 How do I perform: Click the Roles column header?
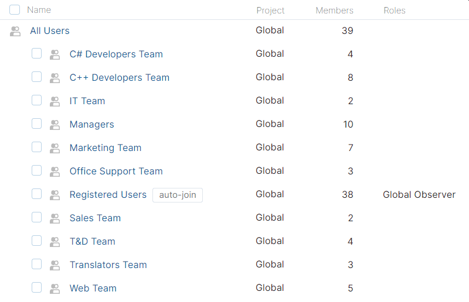[x=395, y=11]
